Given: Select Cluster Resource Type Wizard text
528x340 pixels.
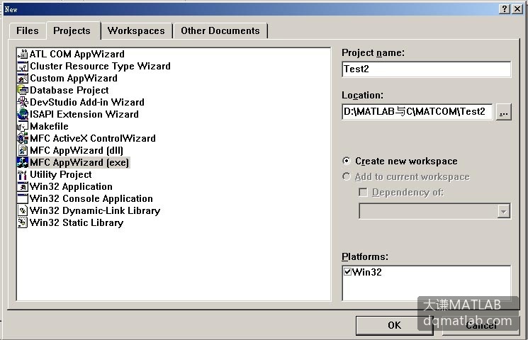Looking at the screenshot, I should 100,67.
